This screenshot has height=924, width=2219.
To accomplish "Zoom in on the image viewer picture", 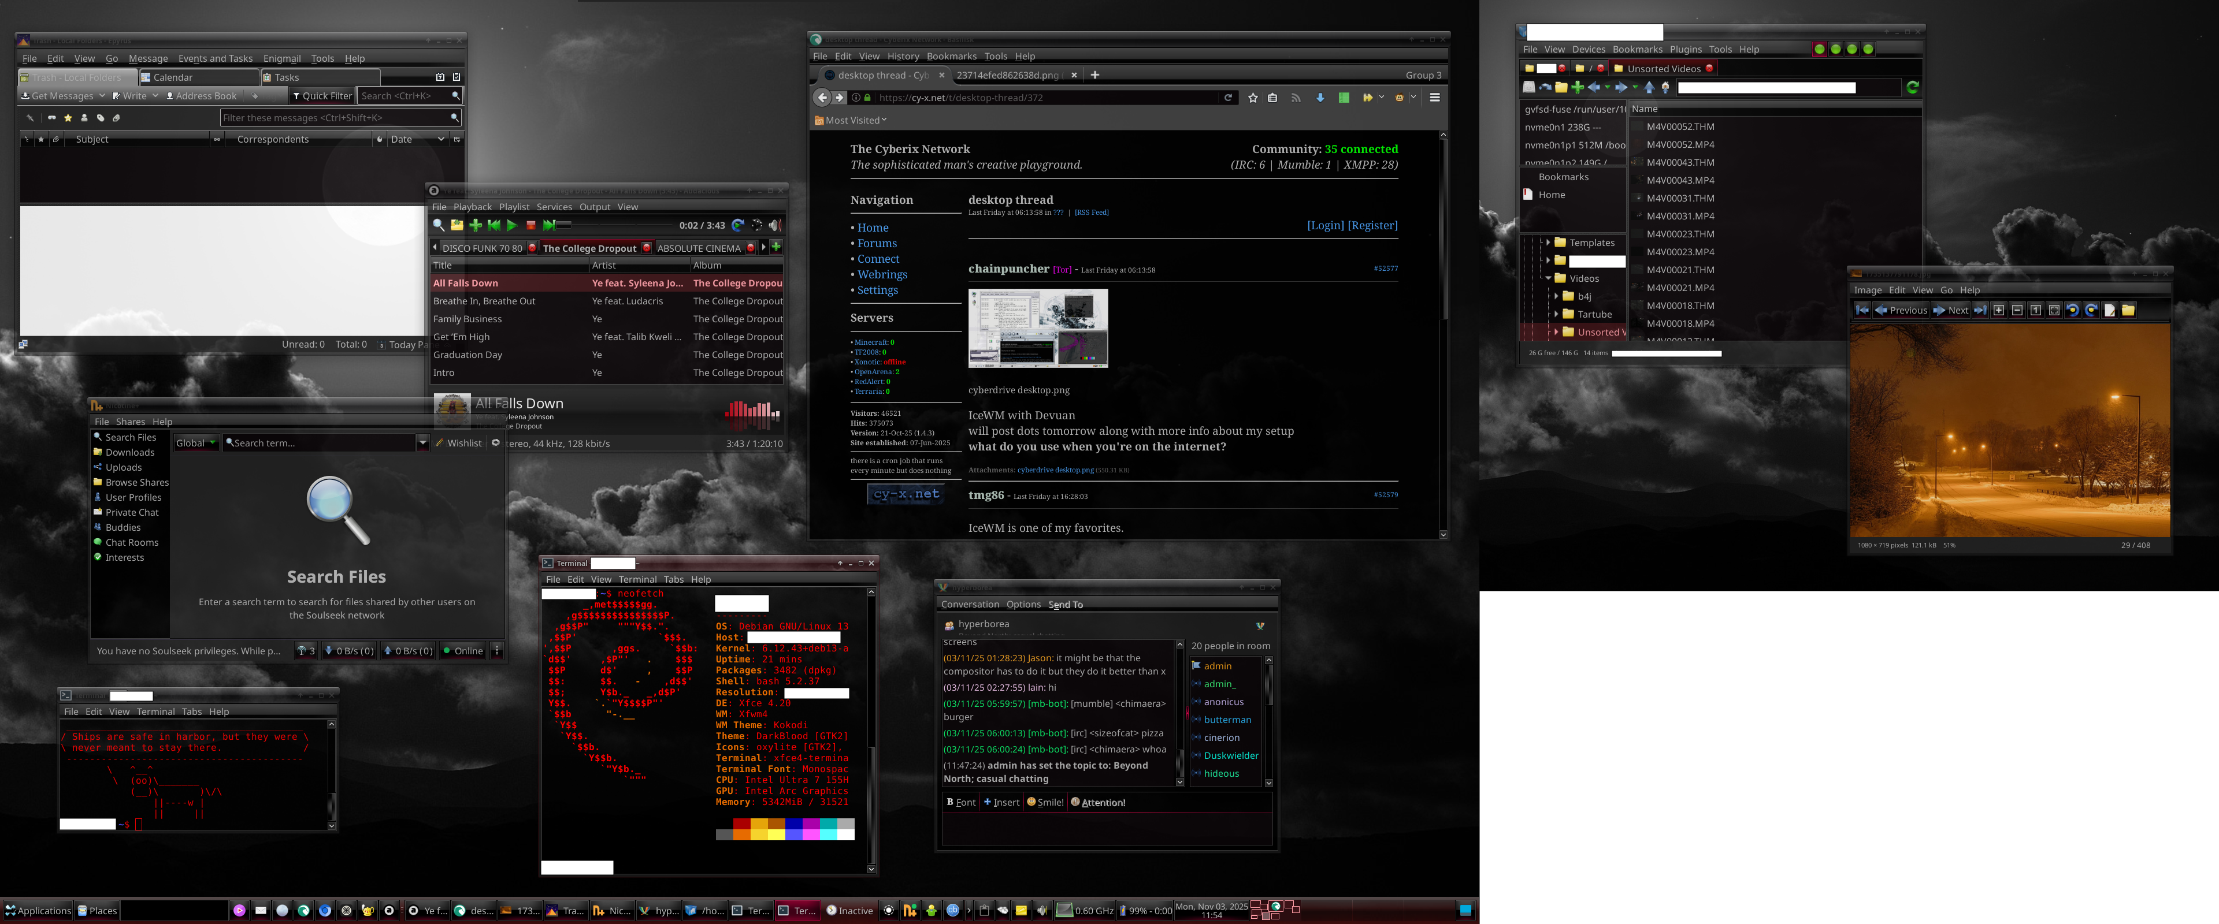I will click(1998, 310).
